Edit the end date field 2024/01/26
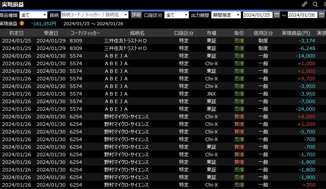The height and width of the screenshot is (189, 326). (303, 15)
